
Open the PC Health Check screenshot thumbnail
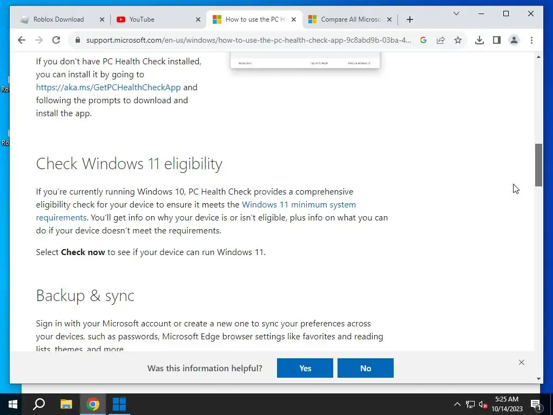coord(305,60)
